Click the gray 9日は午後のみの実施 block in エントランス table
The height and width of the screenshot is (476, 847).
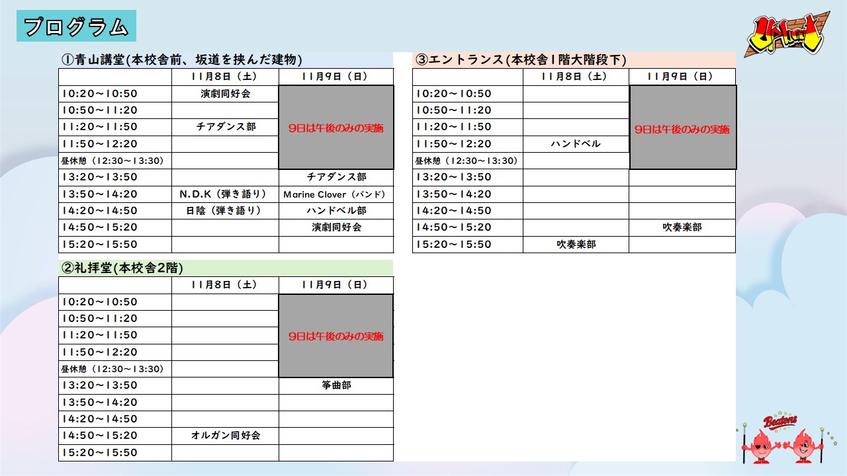[x=682, y=128]
